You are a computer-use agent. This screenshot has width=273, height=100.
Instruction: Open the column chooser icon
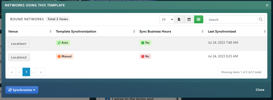coord(189,19)
